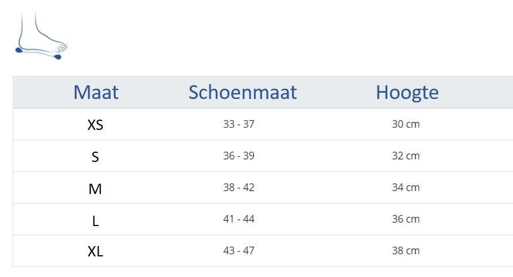Select shoe size range 36 - 39
This screenshot has width=513, height=277.
pyautogui.click(x=239, y=156)
